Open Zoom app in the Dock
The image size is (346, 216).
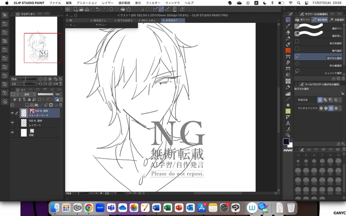[x=100, y=208]
